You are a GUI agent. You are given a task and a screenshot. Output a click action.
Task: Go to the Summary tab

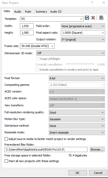(41, 12)
